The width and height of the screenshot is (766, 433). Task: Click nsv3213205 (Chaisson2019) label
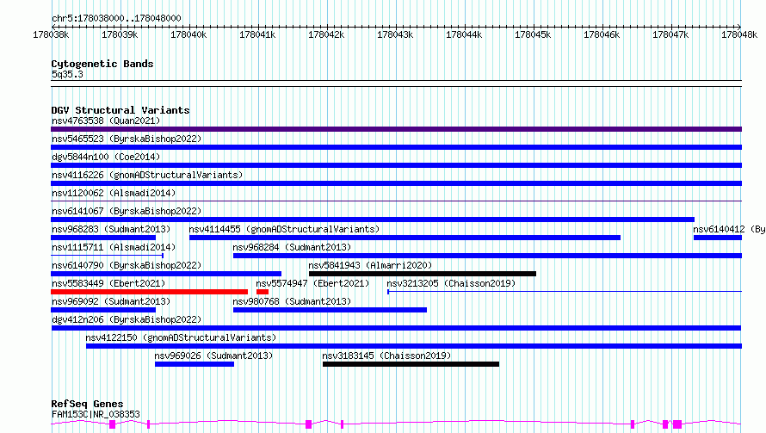pos(451,283)
